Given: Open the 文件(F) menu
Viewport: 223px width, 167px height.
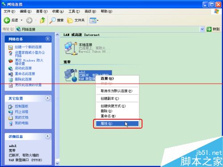Looking at the screenshot, I should tap(9, 11).
